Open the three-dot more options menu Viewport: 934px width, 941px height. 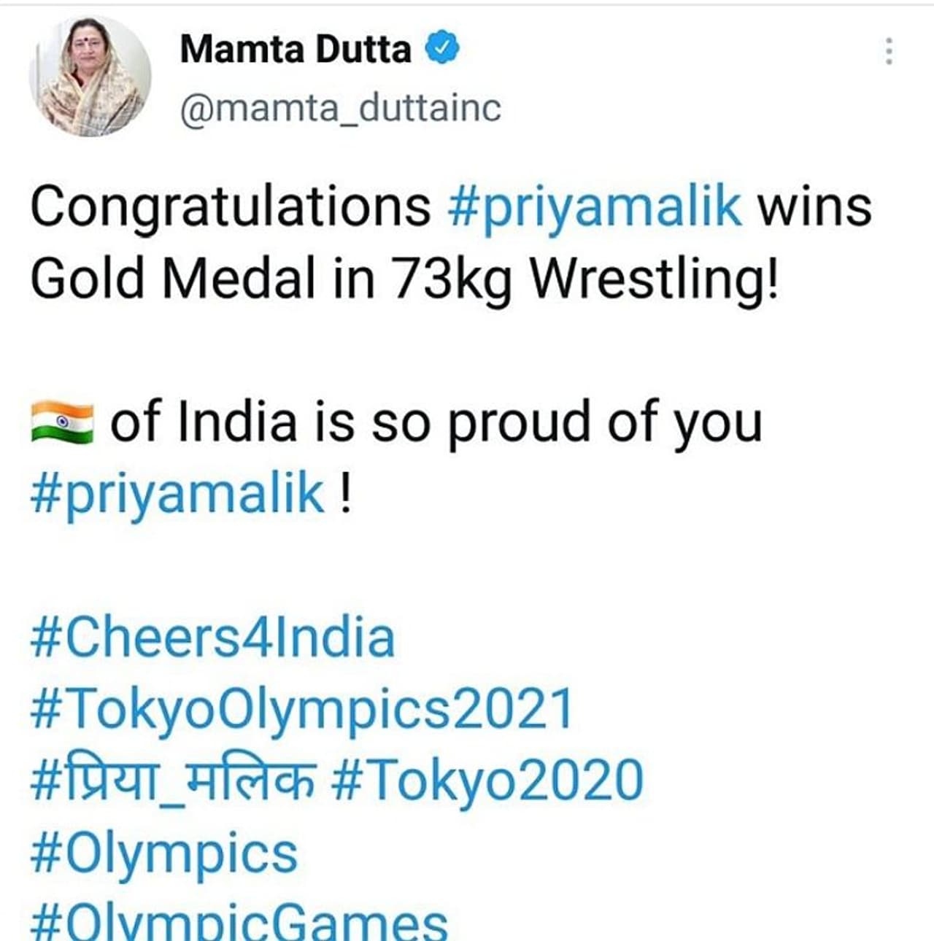tap(888, 52)
